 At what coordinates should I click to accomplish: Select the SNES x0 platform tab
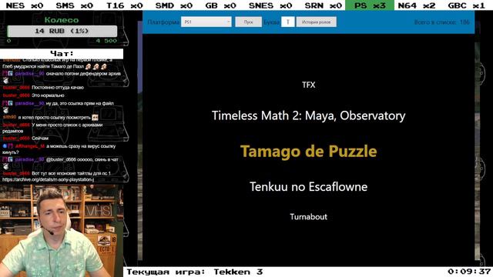270,5
